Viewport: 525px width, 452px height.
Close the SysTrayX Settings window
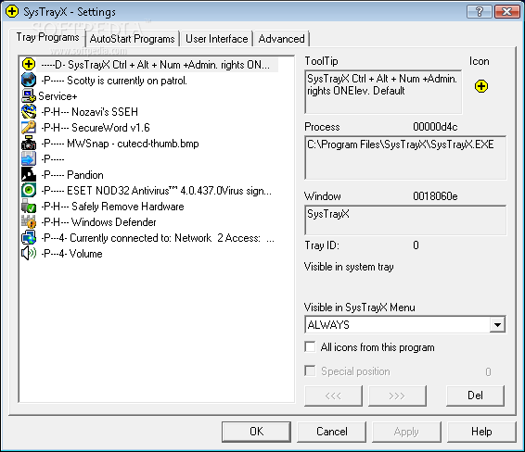point(507,12)
